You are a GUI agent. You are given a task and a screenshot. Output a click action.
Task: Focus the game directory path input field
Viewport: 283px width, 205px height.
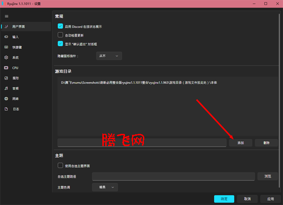(142, 143)
